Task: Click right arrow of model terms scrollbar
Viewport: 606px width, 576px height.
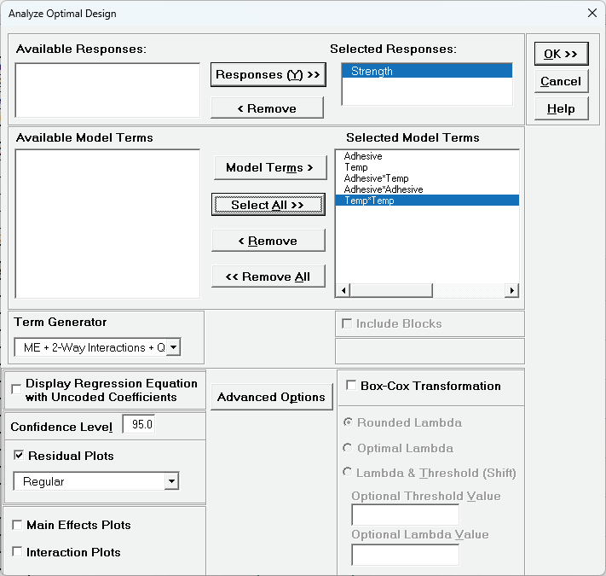Action: [511, 291]
